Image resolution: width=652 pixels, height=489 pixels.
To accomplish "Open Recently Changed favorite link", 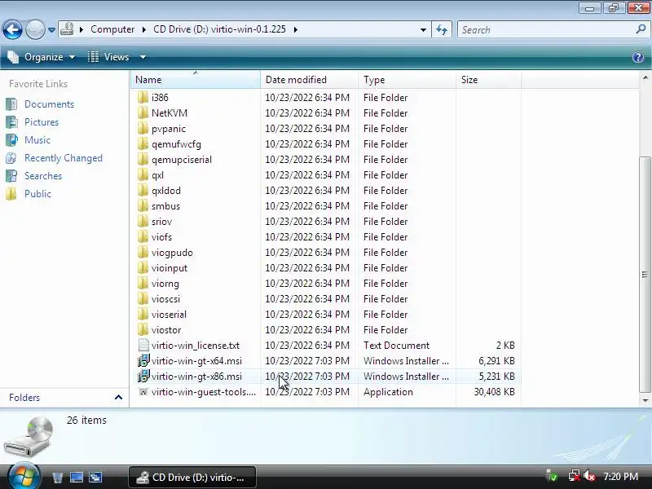I will [x=64, y=158].
